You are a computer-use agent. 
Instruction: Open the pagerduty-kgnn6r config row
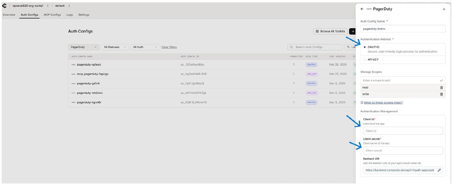click(x=212, y=102)
